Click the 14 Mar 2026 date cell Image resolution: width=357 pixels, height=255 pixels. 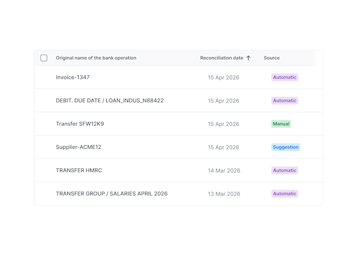coord(224,170)
